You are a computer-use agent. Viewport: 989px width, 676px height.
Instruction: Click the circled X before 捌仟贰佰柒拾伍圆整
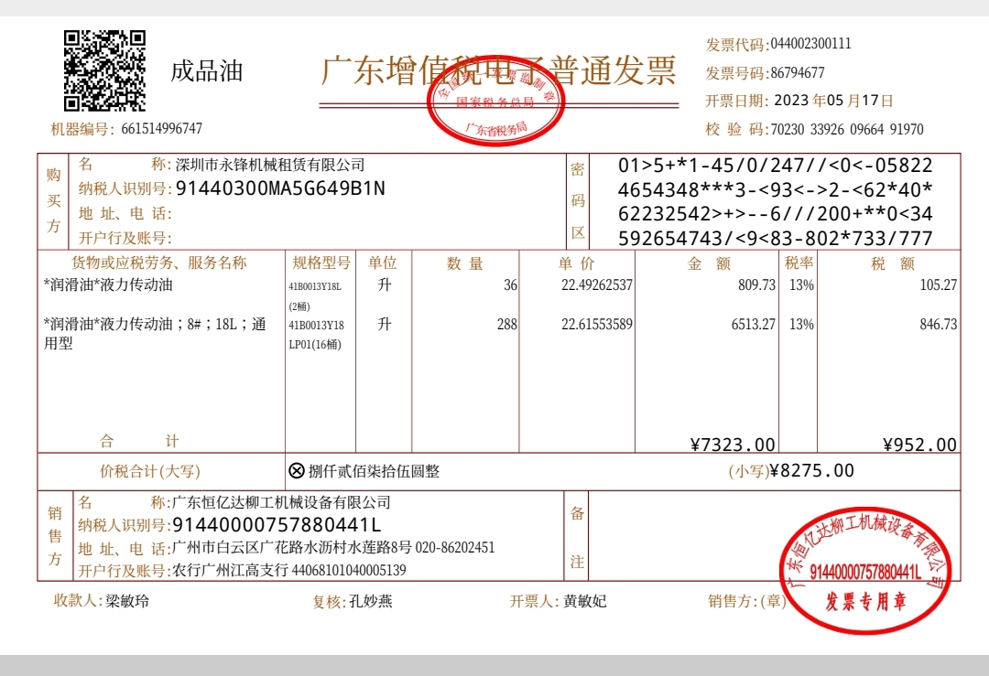click(296, 471)
